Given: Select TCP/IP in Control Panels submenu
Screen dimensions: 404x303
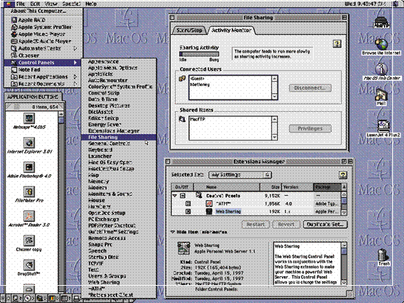Looking at the screenshot, I should coord(119,263).
